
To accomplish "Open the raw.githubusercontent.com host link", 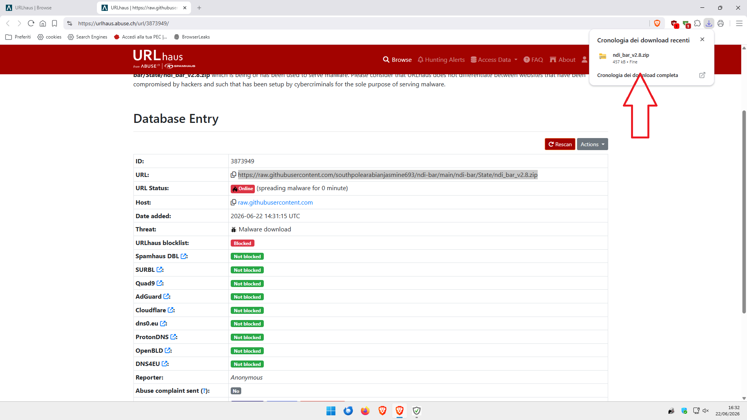I will [275, 202].
